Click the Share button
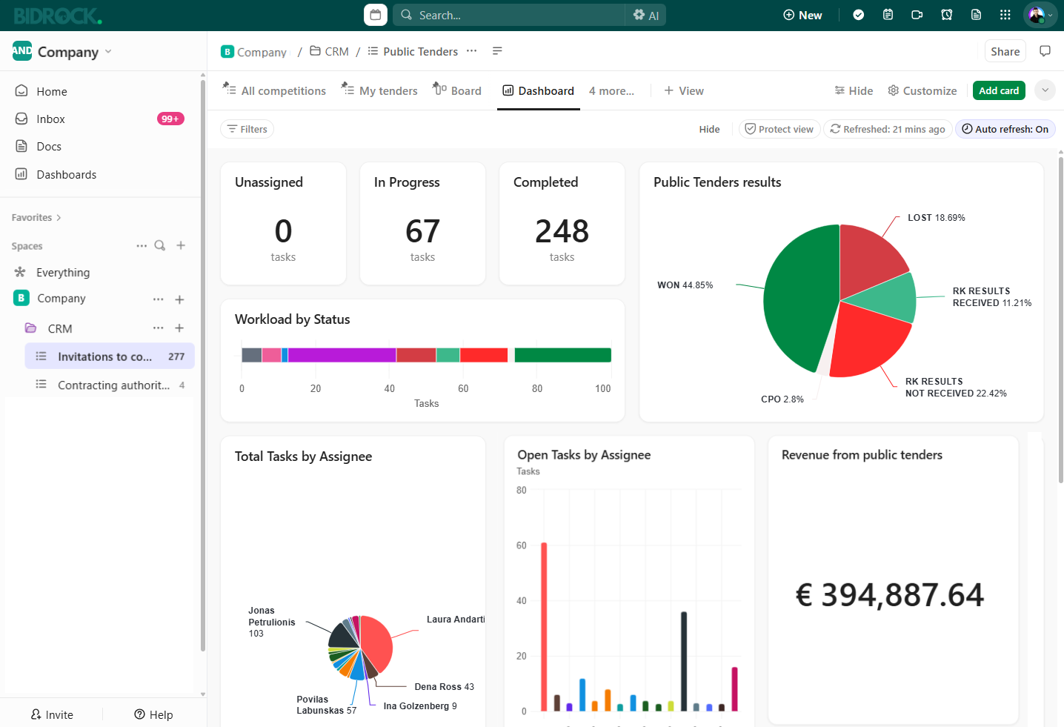Screen dimensions: 1064x727 [1005, 51]
